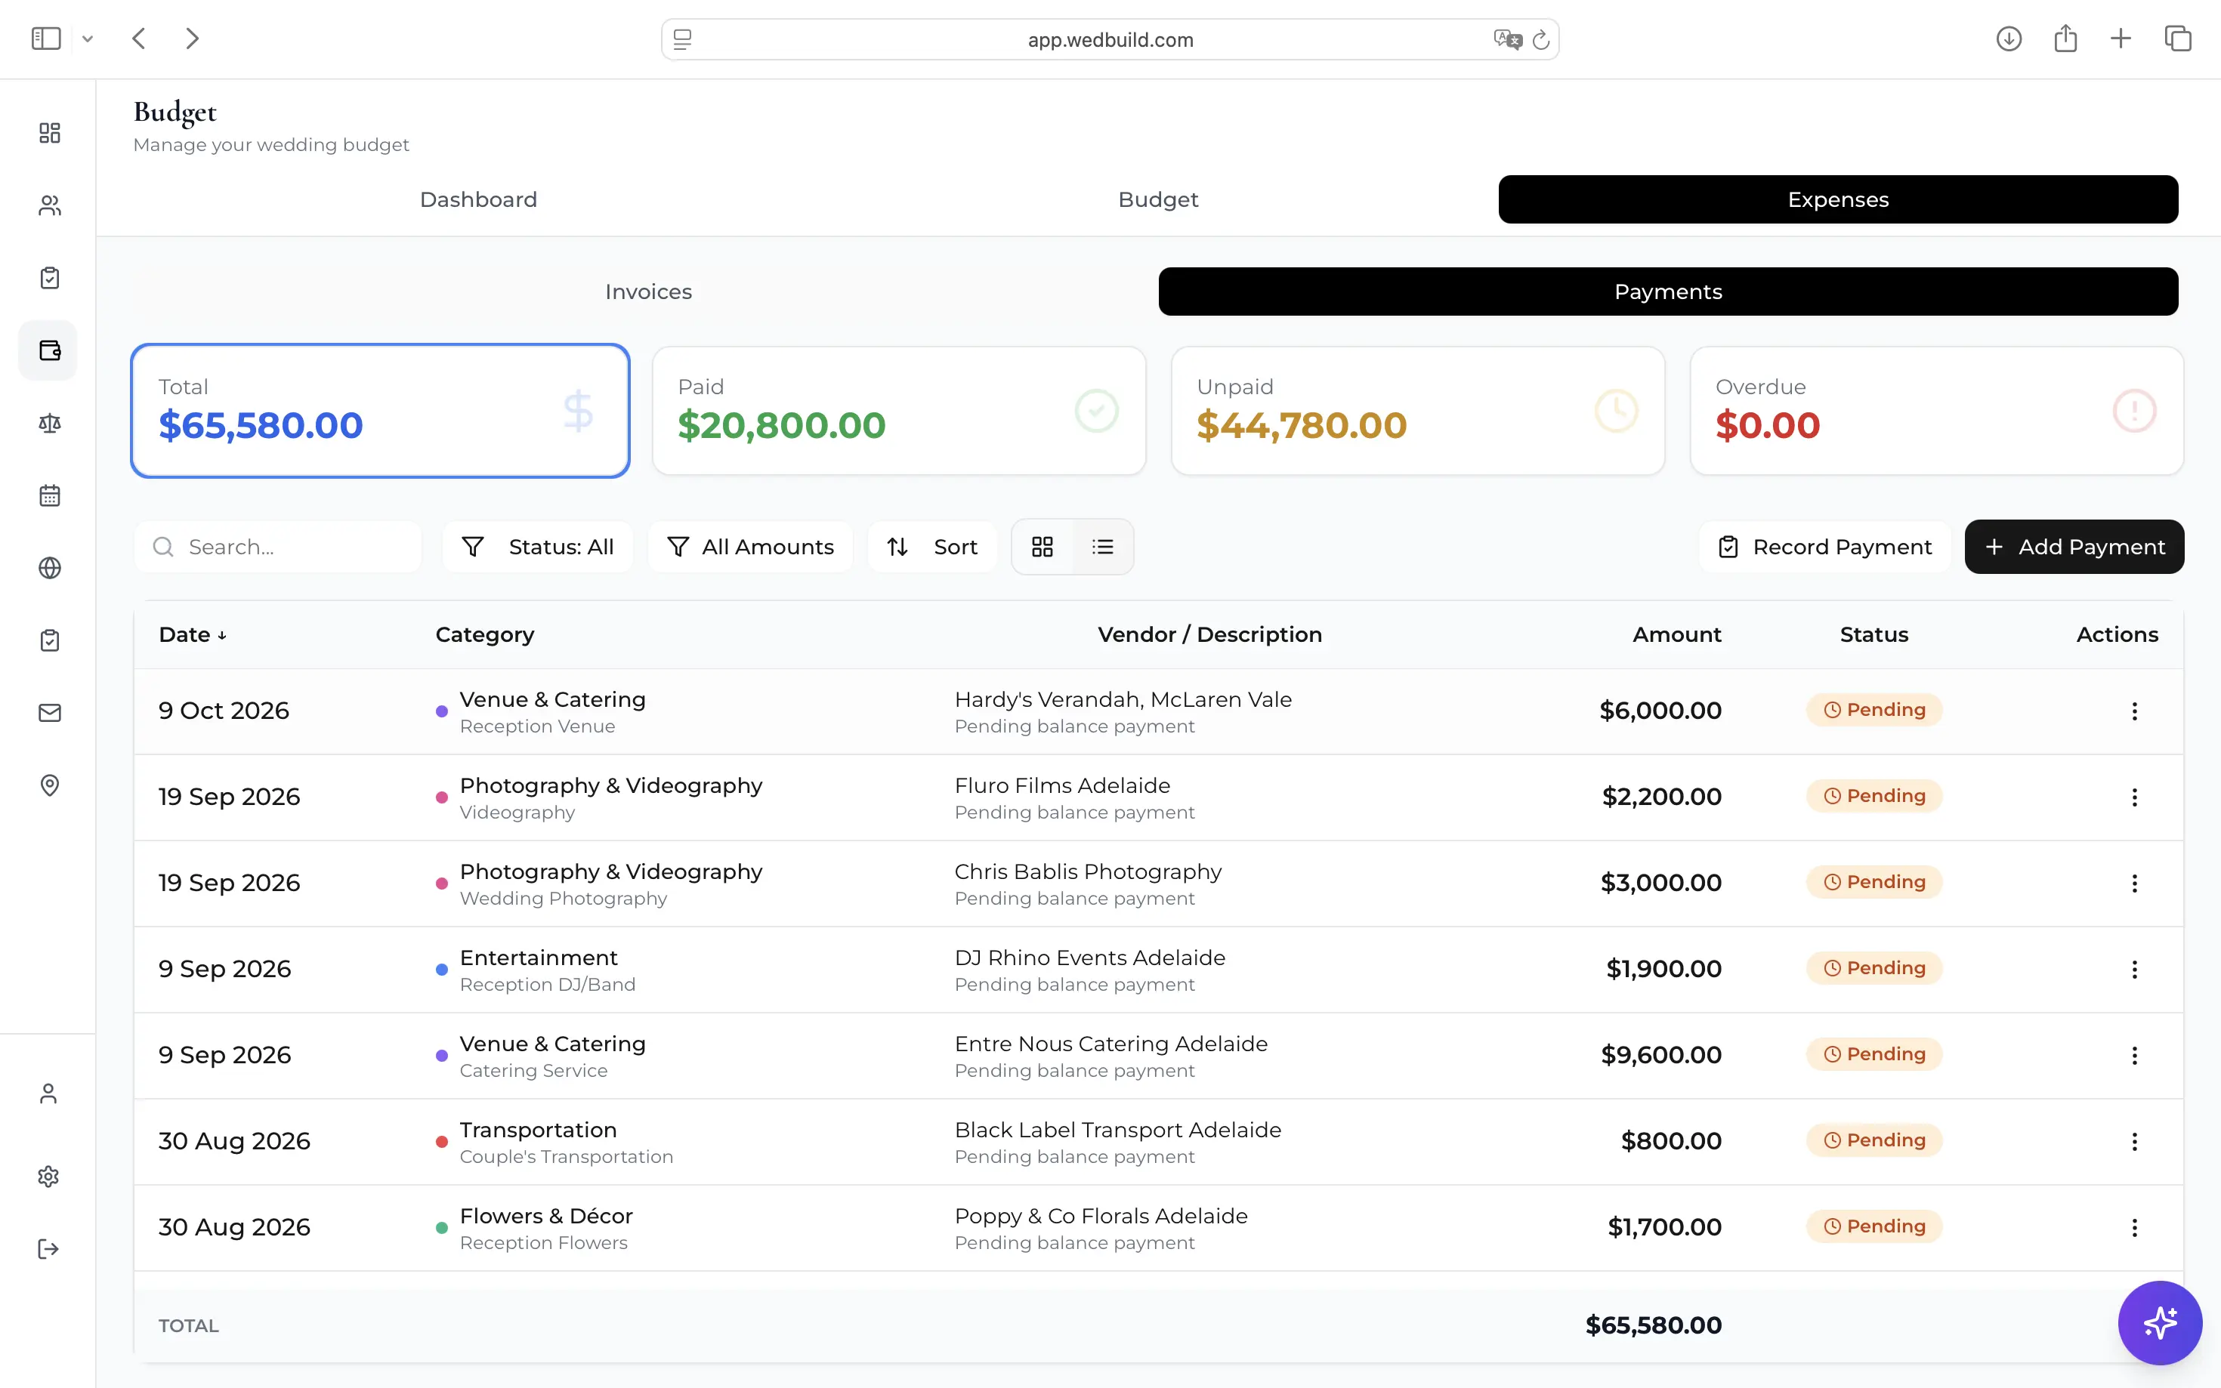
Task: Open actions menu for Poppy & Co Florals row
Action: coord(2135,1228)
